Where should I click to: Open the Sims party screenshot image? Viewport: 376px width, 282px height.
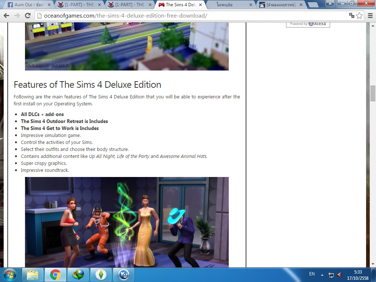tap(127, 222)
